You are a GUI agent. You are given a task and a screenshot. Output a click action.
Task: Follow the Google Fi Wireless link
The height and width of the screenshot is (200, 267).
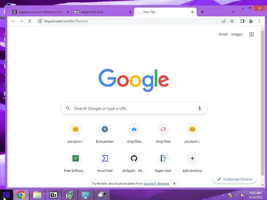click(156, 184)
